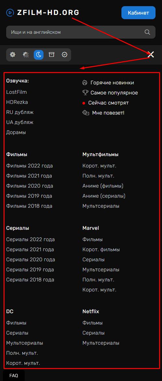Open Мне повезет! with the dice icon
Viewport: 162px width, 381px height.
tap(103, 113)
